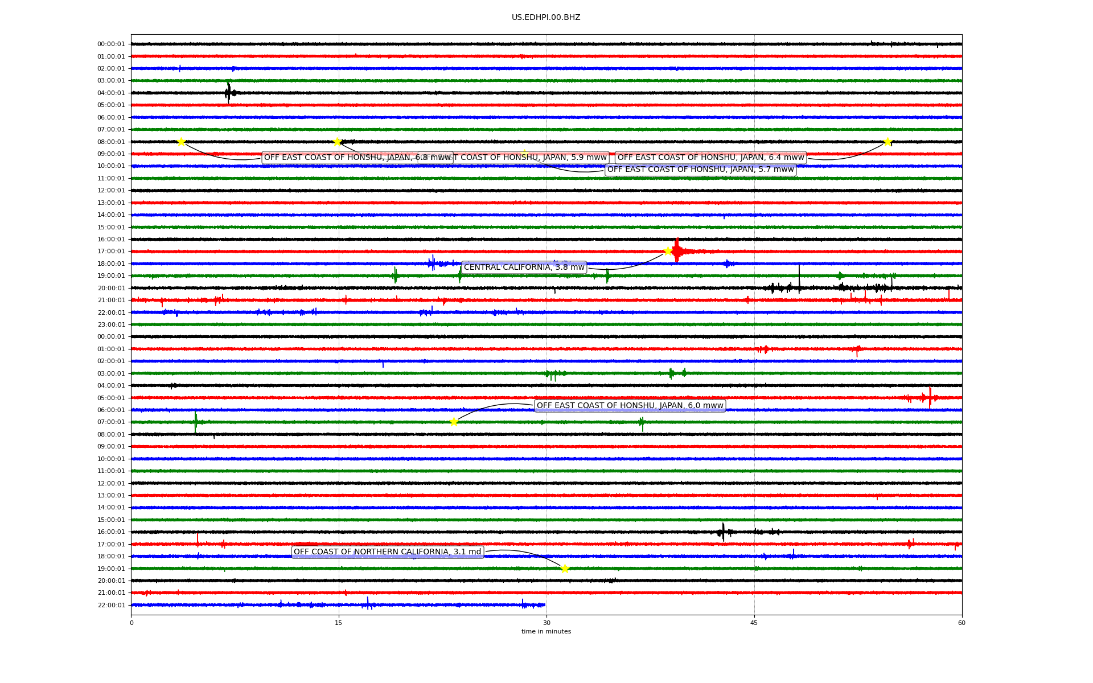Click the OFF COAST OF NORTHERN CALIFORNIA label
The height and width of the screenshot is (683, 1093).
pos(388,552)
